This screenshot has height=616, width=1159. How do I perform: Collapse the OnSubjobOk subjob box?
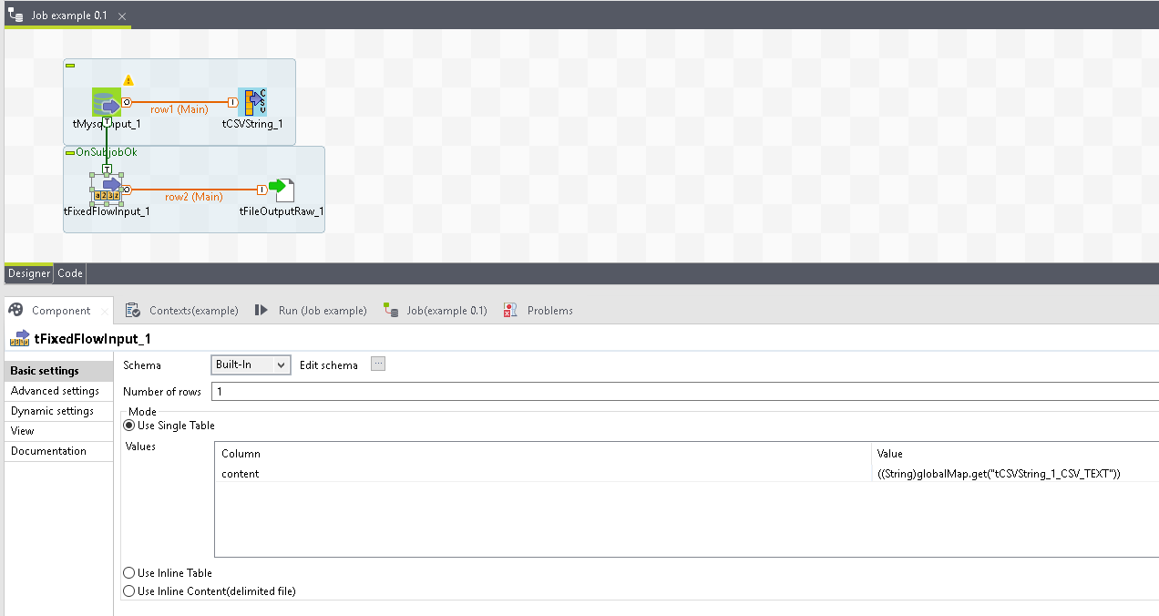[x=70, y=152]
